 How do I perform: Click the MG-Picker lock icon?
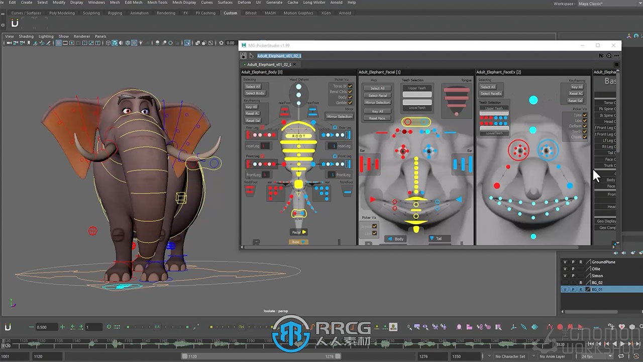(x=243, y=56)
